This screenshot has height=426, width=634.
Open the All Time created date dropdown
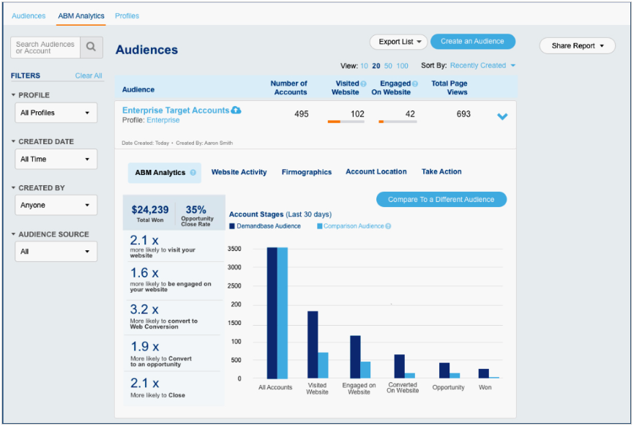[x=56, y=159]
